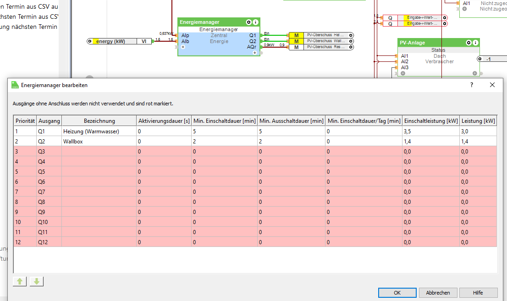The width and height of the screenshot is (507, 301).
Task: Click the help question mark in dialog title
Action: (x=472, y=85)
